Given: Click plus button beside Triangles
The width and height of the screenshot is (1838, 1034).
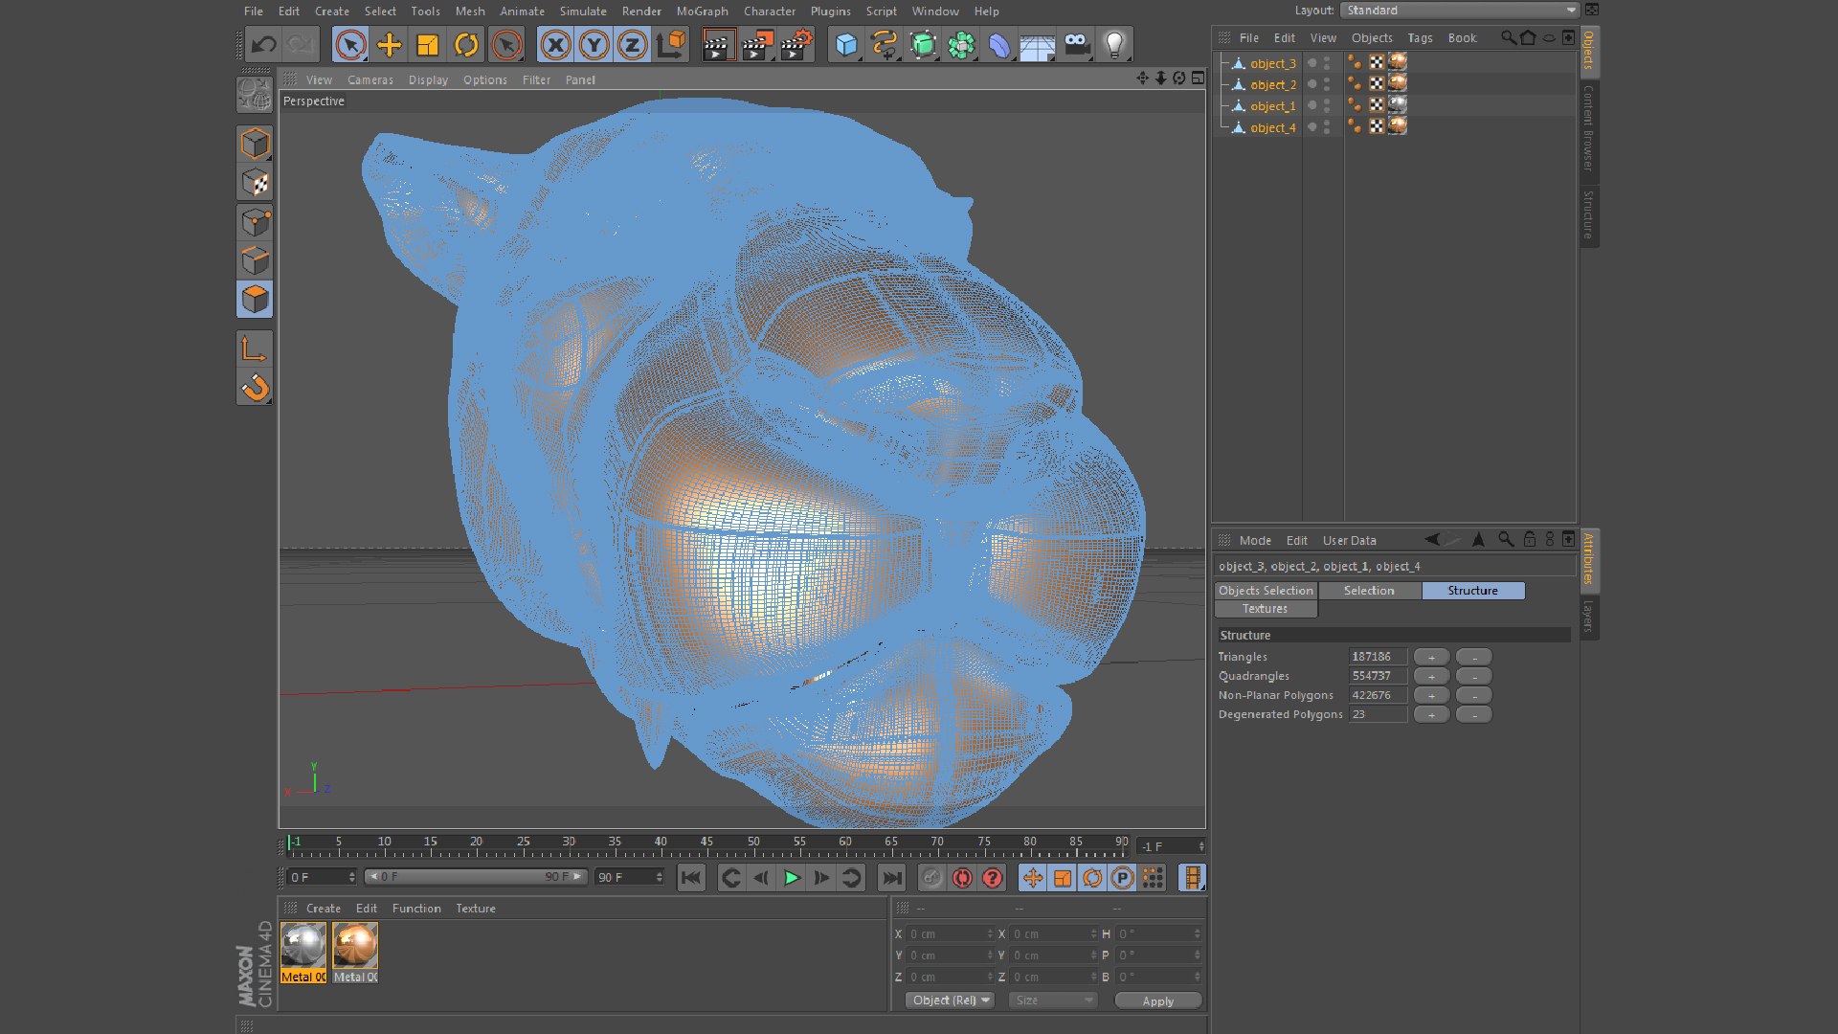Looking at the screenshot, I should (x=1431, y=658).
